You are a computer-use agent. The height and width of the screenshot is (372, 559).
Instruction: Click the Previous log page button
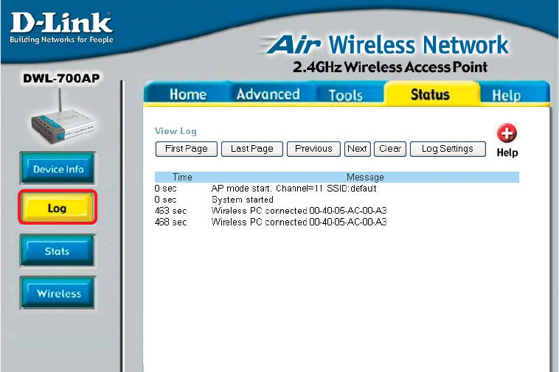313,149
